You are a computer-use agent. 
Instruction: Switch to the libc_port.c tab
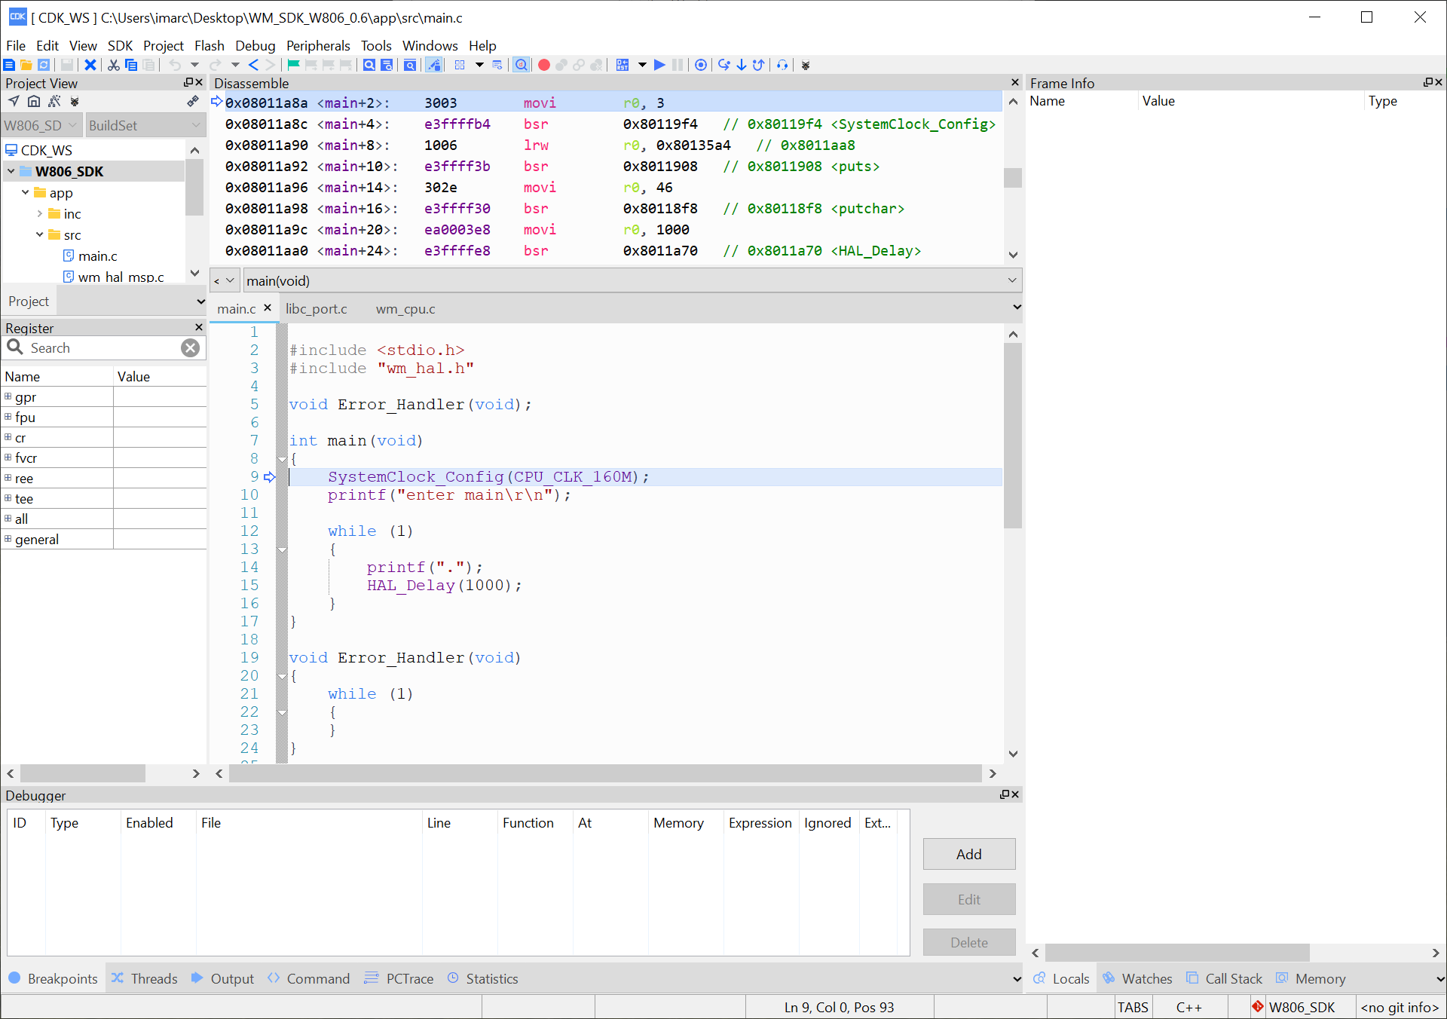tap(316, 309)
